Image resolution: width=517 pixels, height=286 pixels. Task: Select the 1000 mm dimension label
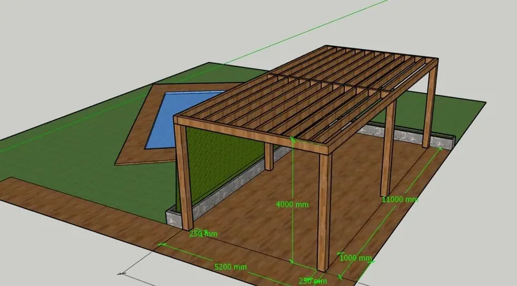[355, 258]
